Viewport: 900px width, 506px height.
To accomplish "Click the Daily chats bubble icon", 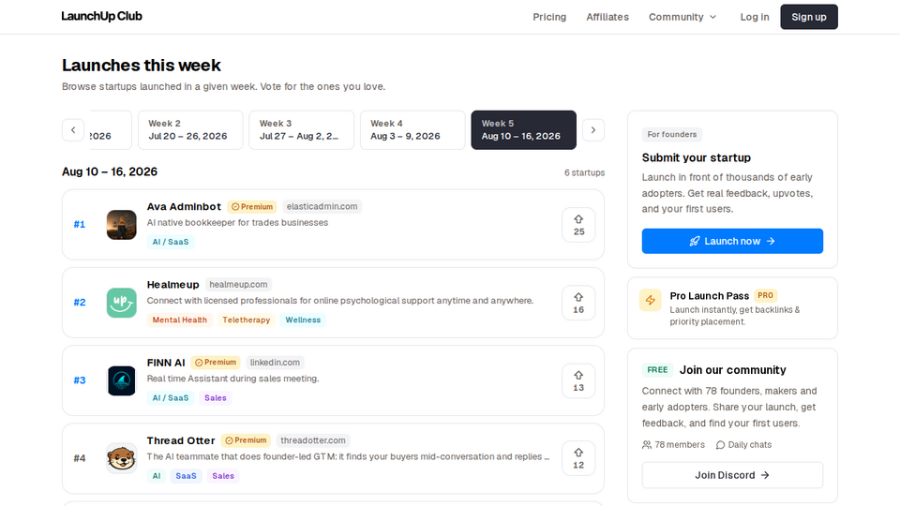I will click(x=720, y=444).
